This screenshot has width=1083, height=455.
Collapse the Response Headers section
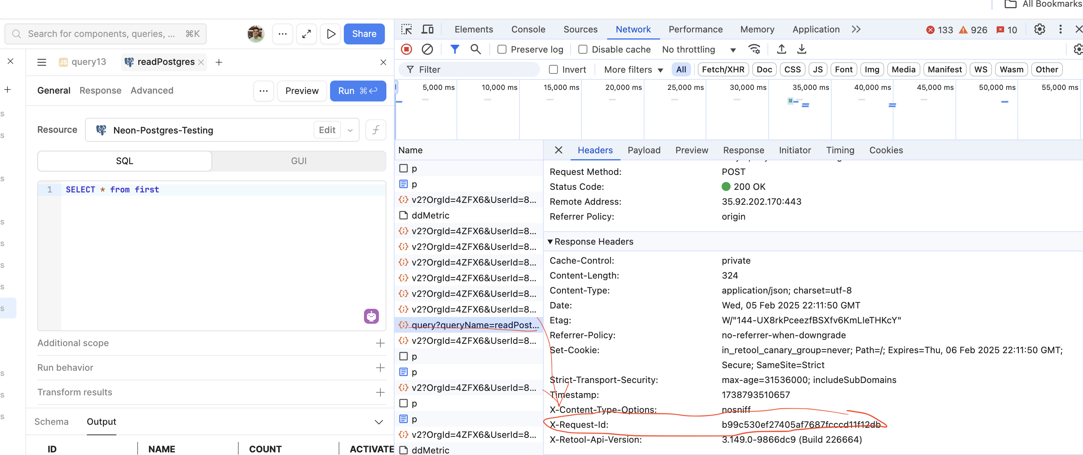[x=550, y=241]
